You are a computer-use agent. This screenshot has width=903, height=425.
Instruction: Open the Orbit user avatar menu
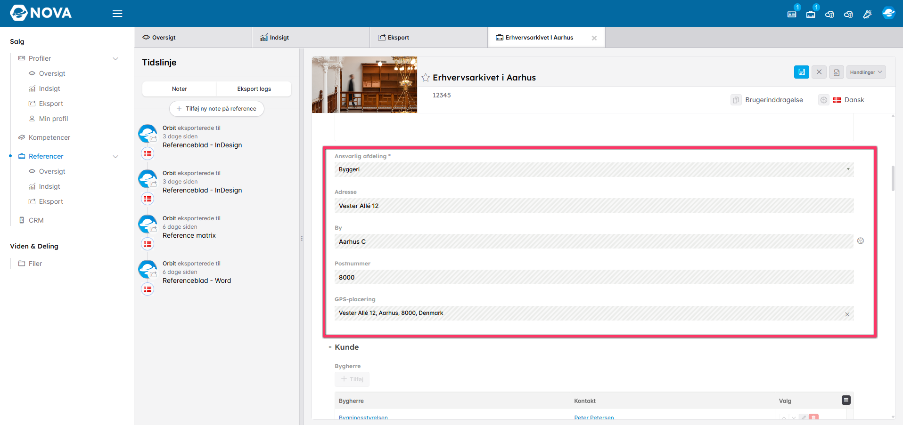pyautogui.click(x=888, y=13)
